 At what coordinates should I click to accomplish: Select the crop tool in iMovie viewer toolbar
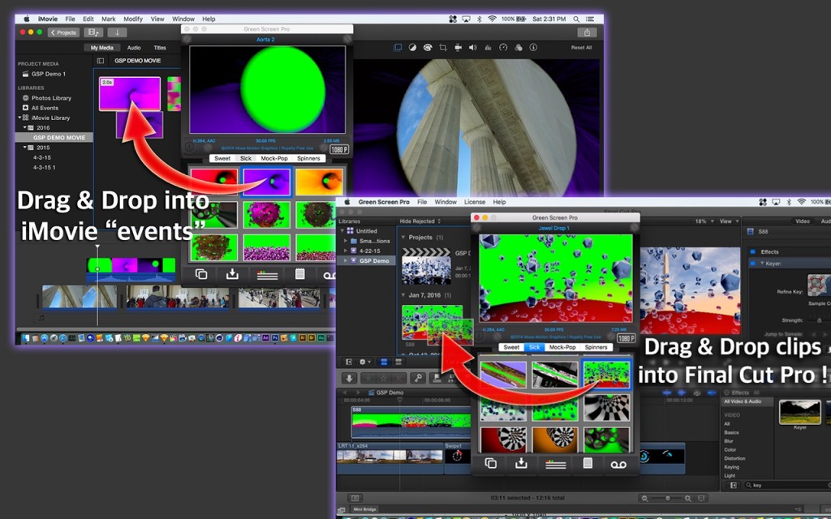pos(443,48)
